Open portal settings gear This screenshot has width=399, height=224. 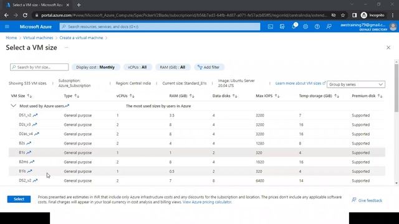(305, 27)
